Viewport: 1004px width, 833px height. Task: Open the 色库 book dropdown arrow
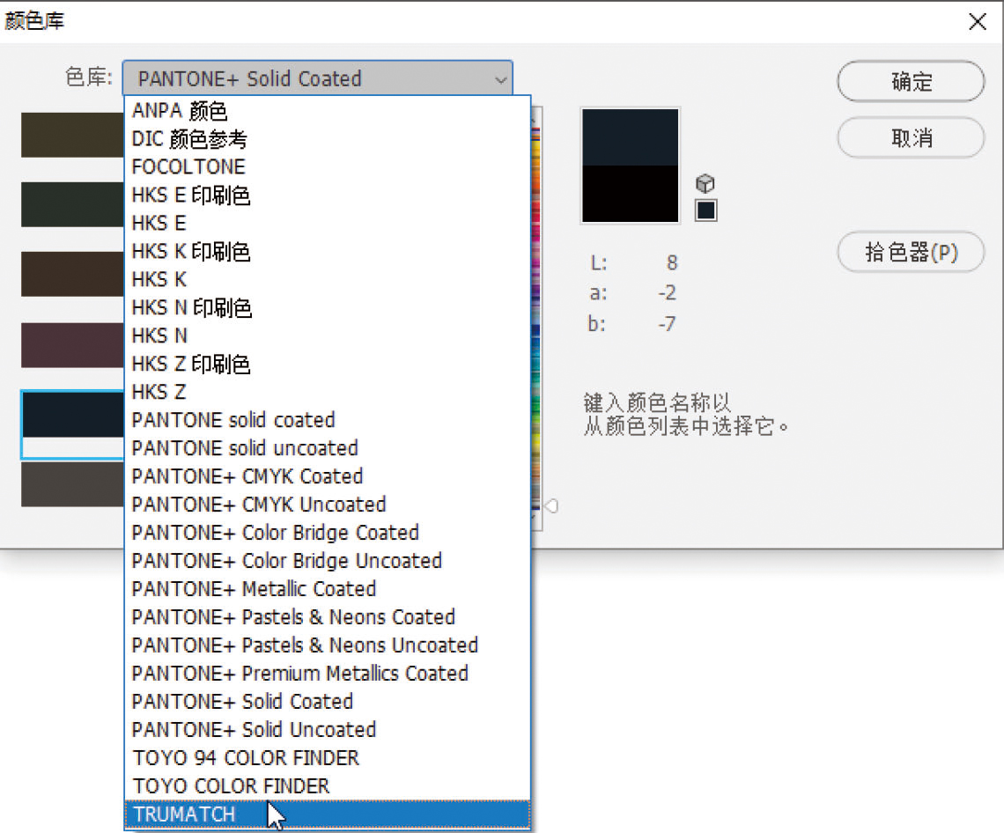pos(501,79)
